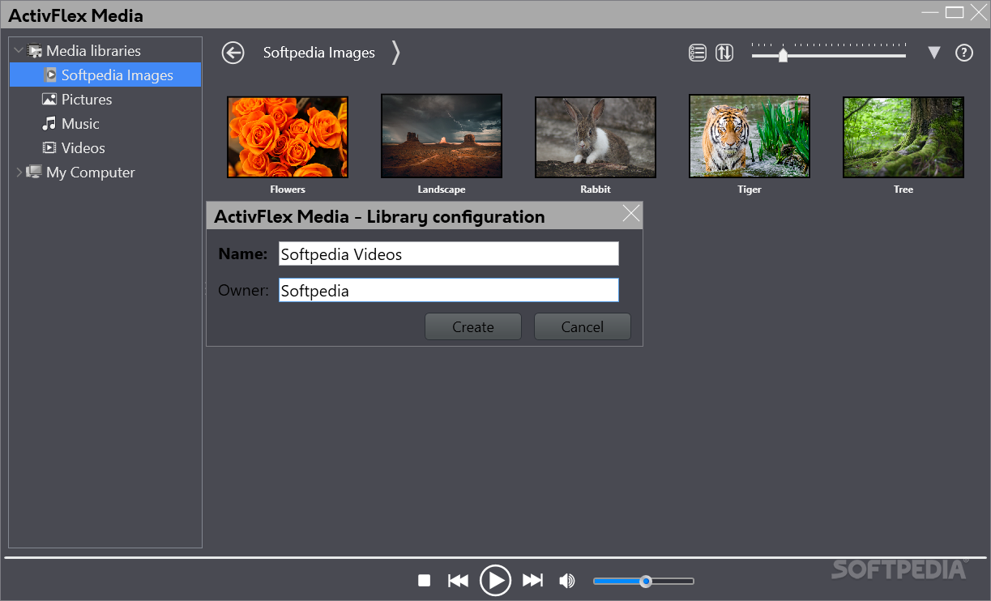Cancel the Library configuration dialog

pos(583,326)
